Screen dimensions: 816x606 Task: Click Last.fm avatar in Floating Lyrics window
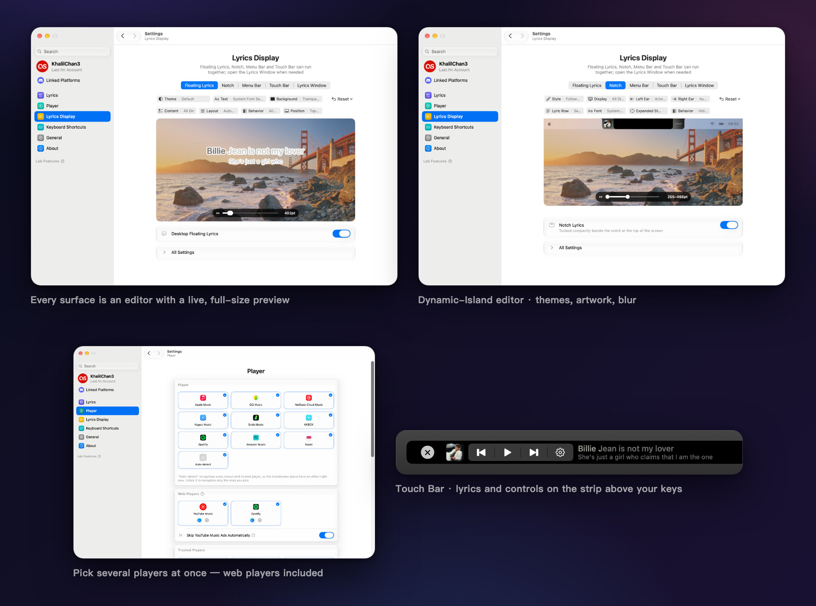point(42,66)
